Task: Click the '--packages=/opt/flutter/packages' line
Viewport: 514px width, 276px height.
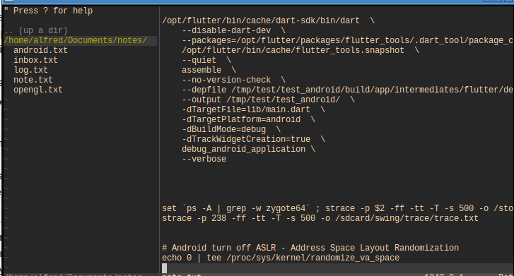Action: [x=347, y=40]
